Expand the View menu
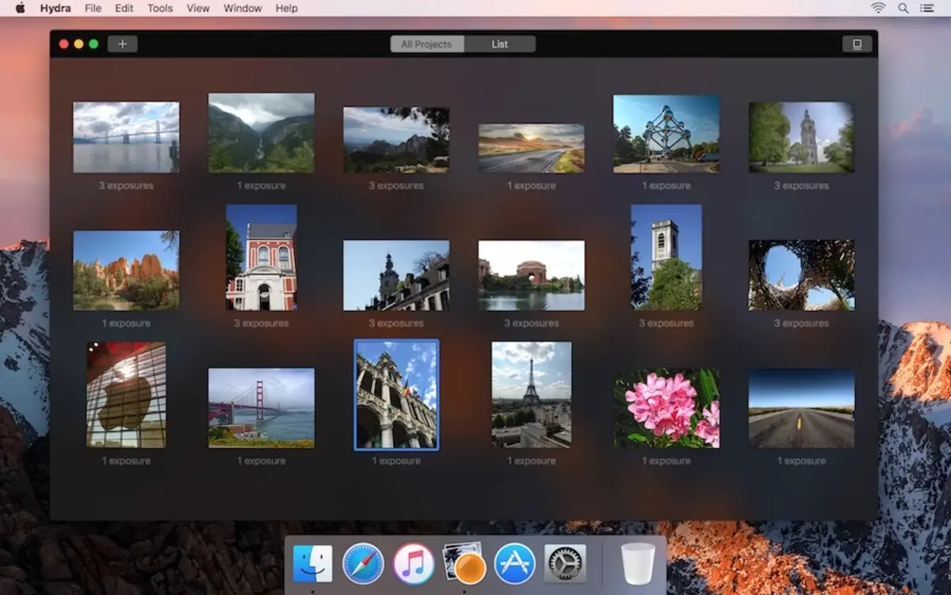 tap(198, 8)
